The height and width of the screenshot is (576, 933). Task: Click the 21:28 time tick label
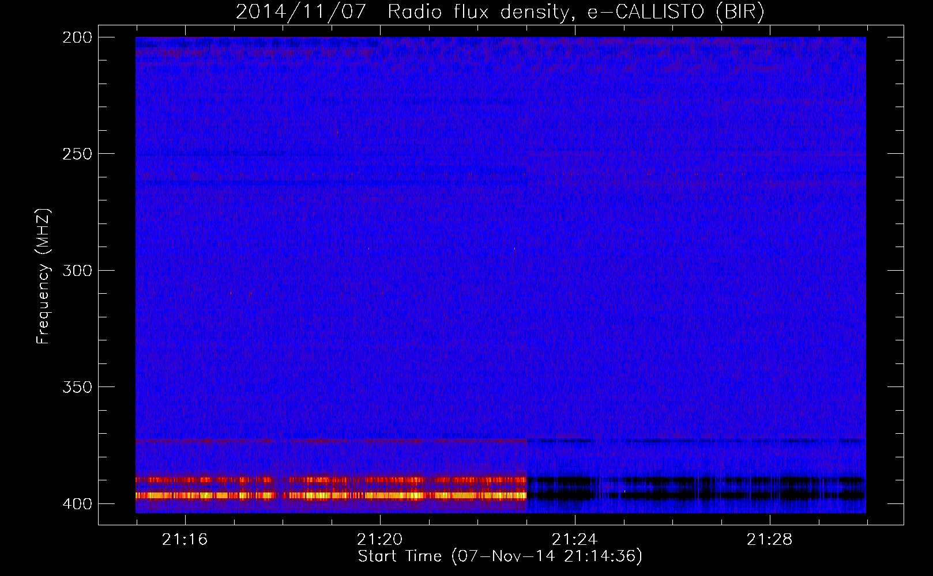coord(769,540)
